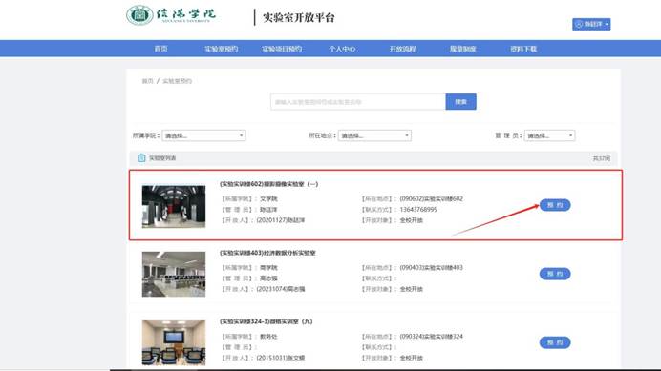This screenshot has width=661, height=371.
Task: Open the user account dropdown at top right
Action: click(x=591, y=24)
